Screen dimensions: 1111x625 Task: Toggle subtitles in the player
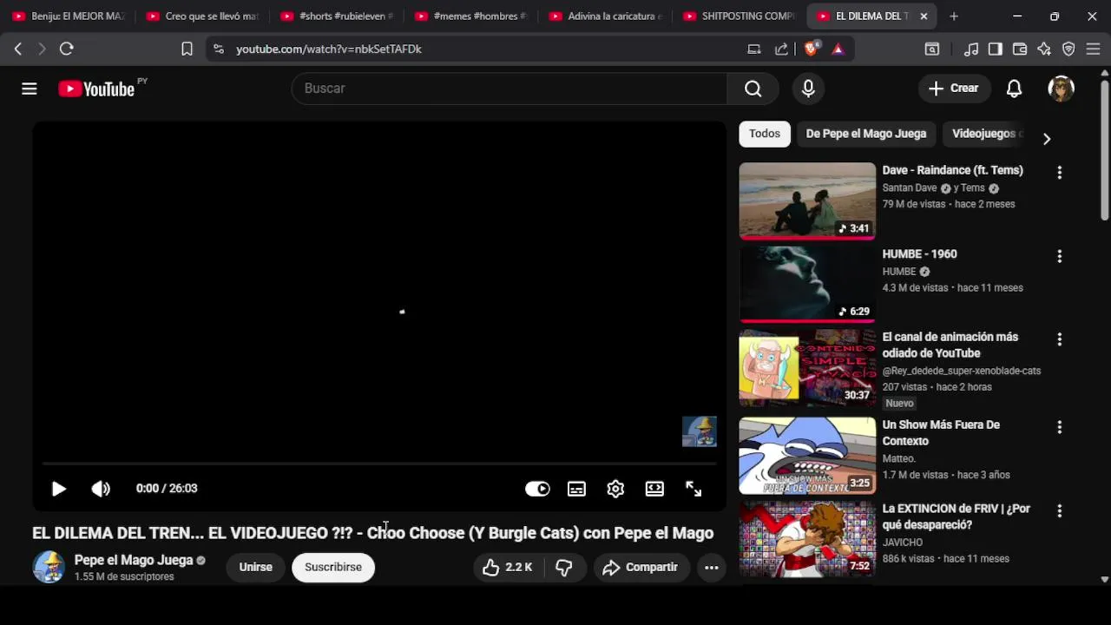[576, 489]
